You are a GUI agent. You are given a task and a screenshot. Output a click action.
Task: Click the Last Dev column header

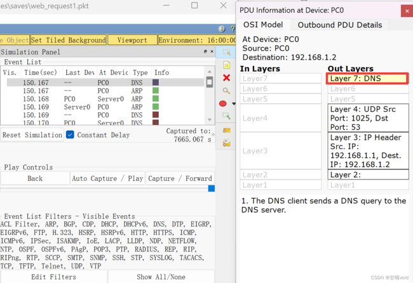(80, 72)
